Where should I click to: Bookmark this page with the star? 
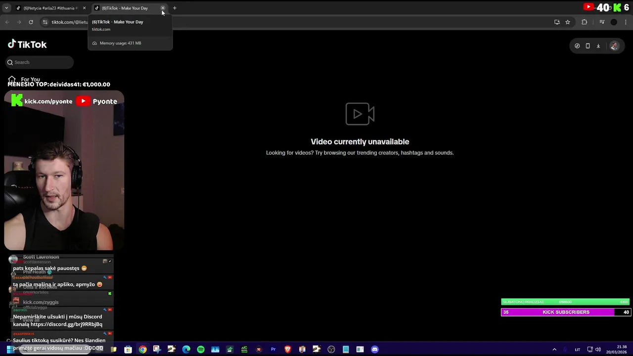[568, 22]
